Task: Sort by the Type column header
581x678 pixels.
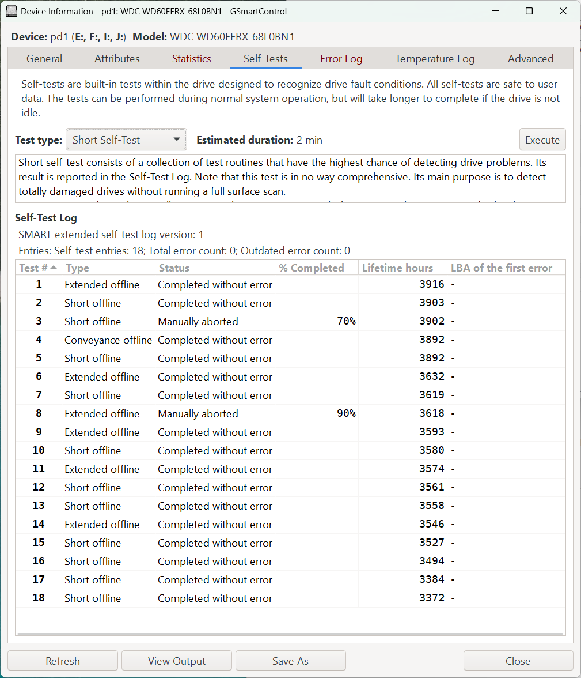Action: tap(108, 268)
